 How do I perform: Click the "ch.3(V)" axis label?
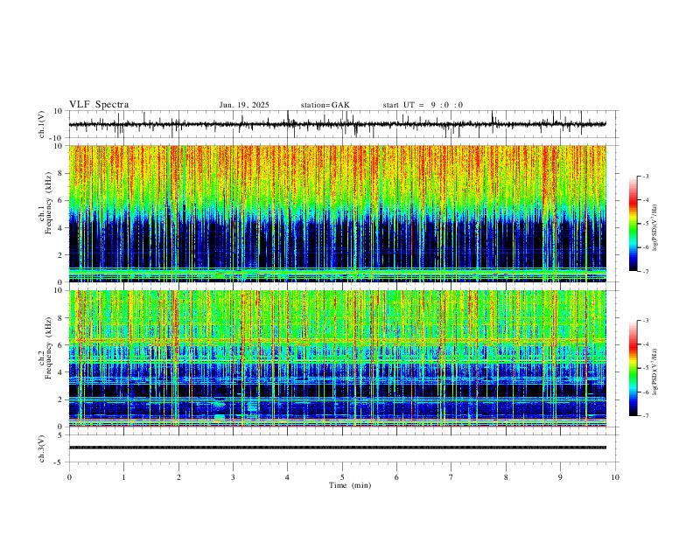coord(42,448)
